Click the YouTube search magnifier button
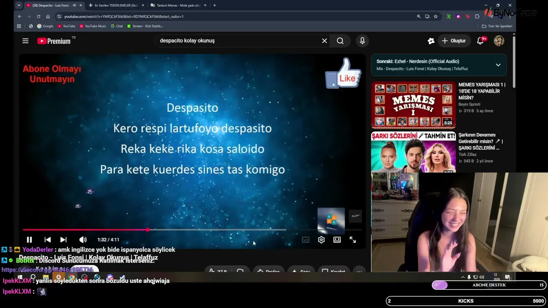 tap(340, 41)
